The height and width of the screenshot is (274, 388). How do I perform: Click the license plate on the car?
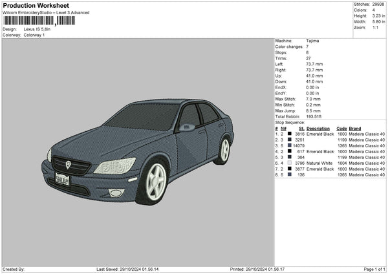click(x=62, y=180)
